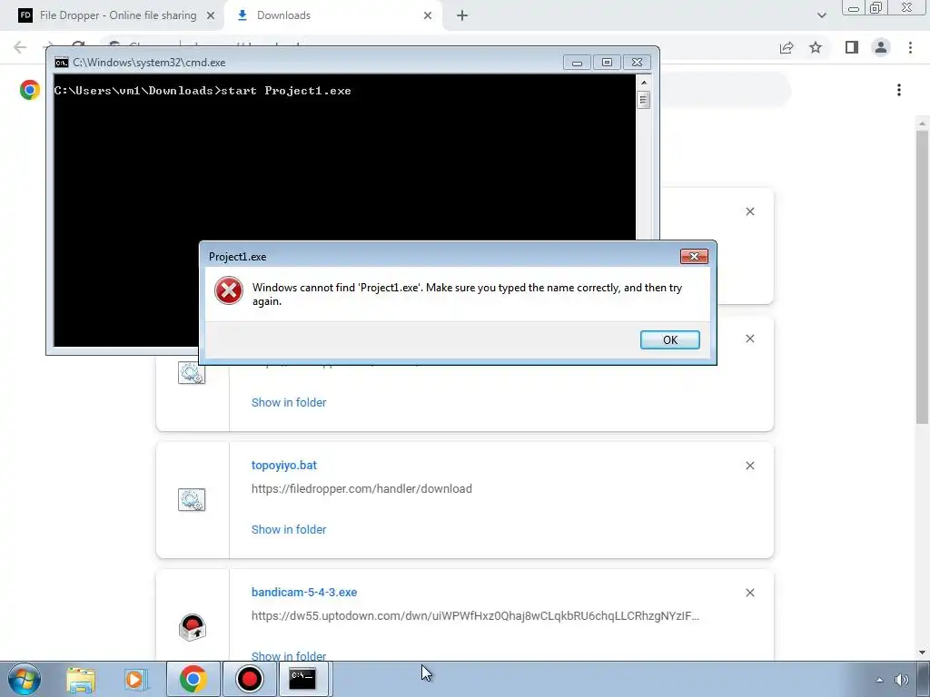Show topoyiyo.bat in folder
930x697 pixels.
point(289,529)
